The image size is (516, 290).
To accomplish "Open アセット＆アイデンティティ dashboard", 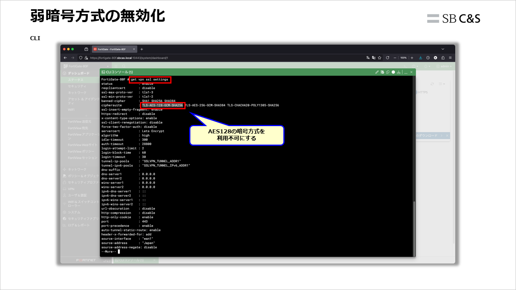I will pyautogui.click(x=80, y=101).
